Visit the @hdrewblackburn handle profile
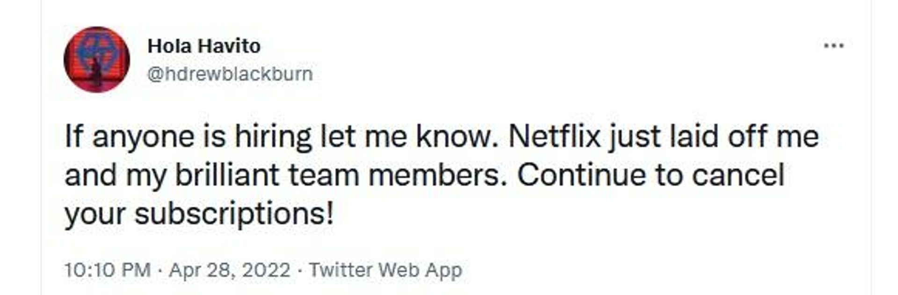The image size is (898, 295). (x=230, y=74)
